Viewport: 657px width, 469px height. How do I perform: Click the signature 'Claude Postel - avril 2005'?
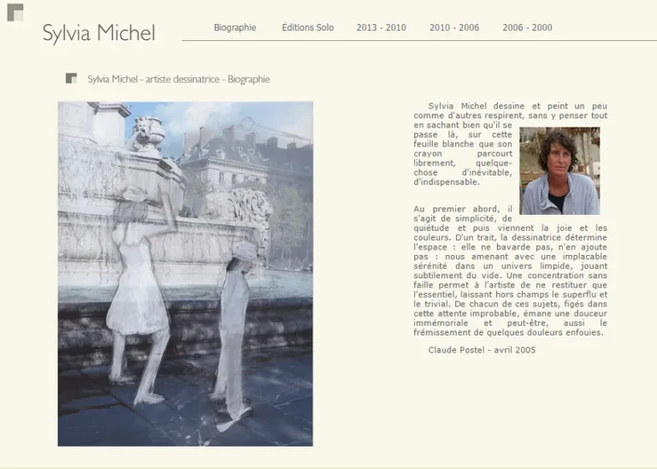(482, 350)
